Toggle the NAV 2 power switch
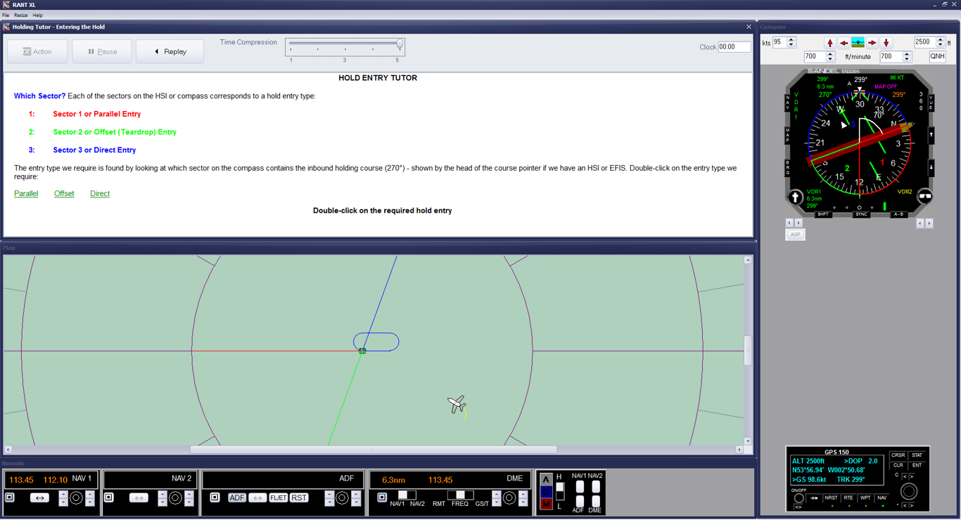 click(109, 498)
